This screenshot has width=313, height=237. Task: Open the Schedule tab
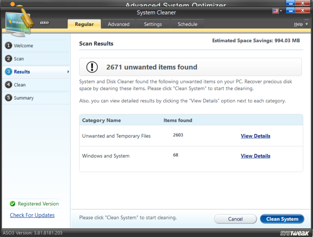coord(187,24)
